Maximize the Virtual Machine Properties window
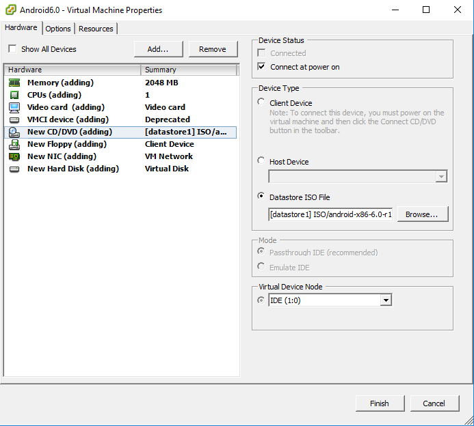 tap(426, 10)
